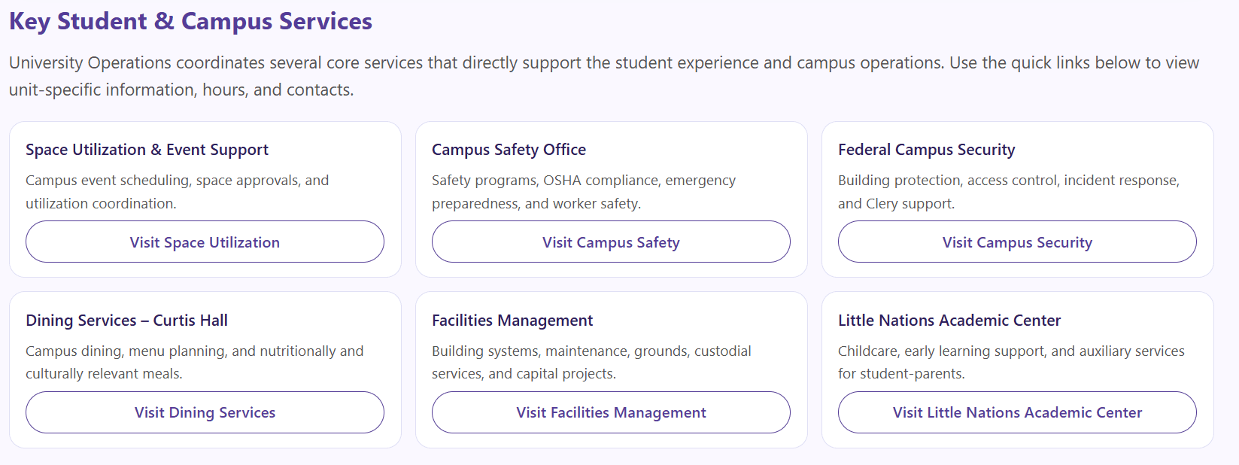Click Facilities Management card heading
Screen dimensions: 1239x465
click(512, 321)
